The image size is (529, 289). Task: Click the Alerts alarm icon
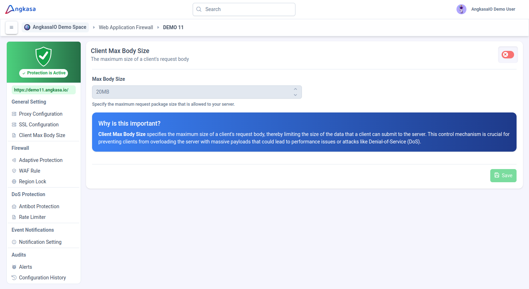click(x=14, y=267)
